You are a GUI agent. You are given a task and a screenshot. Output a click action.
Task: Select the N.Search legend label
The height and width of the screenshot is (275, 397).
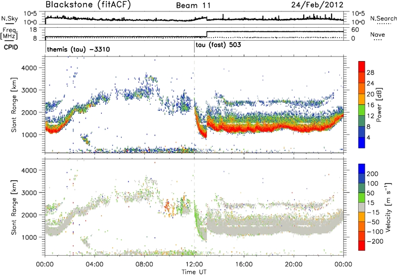coord(383,18)
